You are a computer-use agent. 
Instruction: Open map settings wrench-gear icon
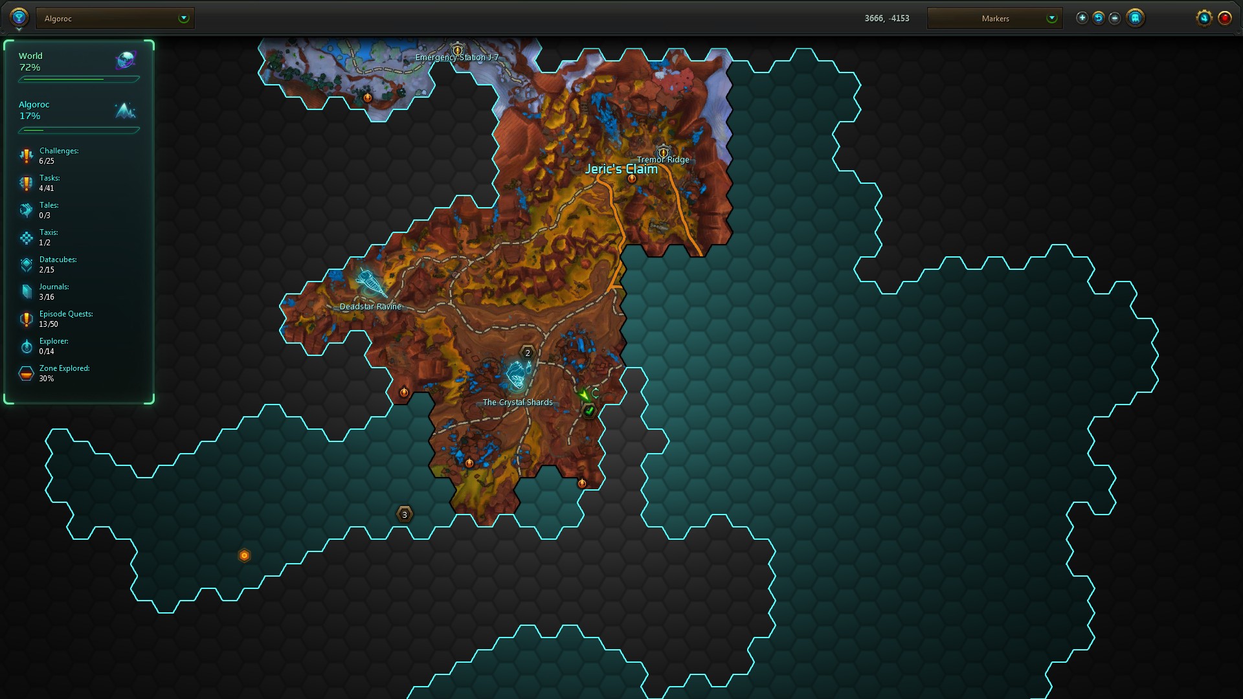click(1204, 18)
